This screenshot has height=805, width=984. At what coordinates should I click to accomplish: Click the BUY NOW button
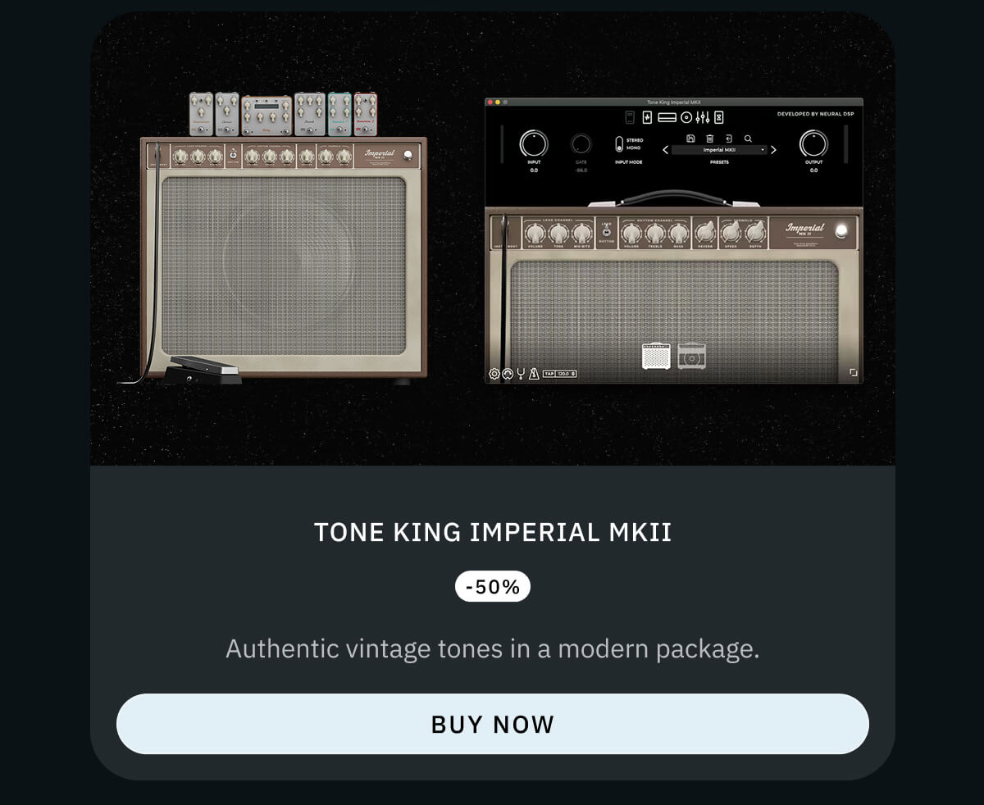coord(492,724)
